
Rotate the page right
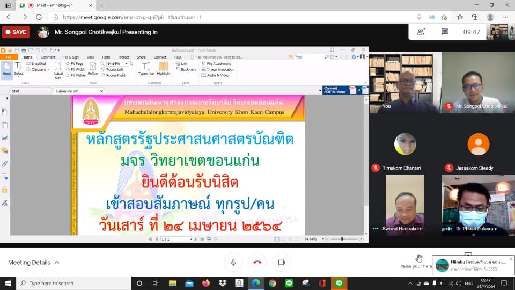pyautogui.click(x=113, y=75)
